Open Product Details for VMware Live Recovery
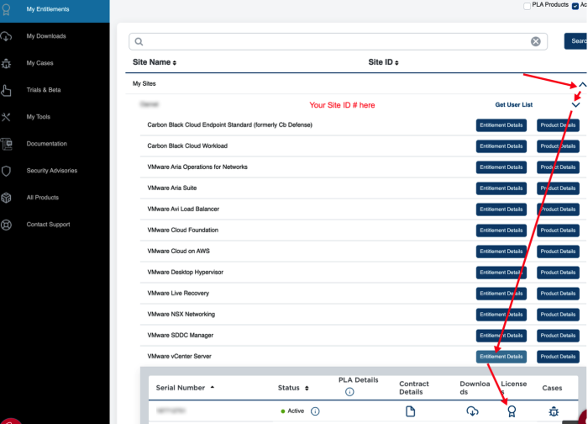This screenshot has width=588, height=424. pyautogui.click(x=558, y=294)
